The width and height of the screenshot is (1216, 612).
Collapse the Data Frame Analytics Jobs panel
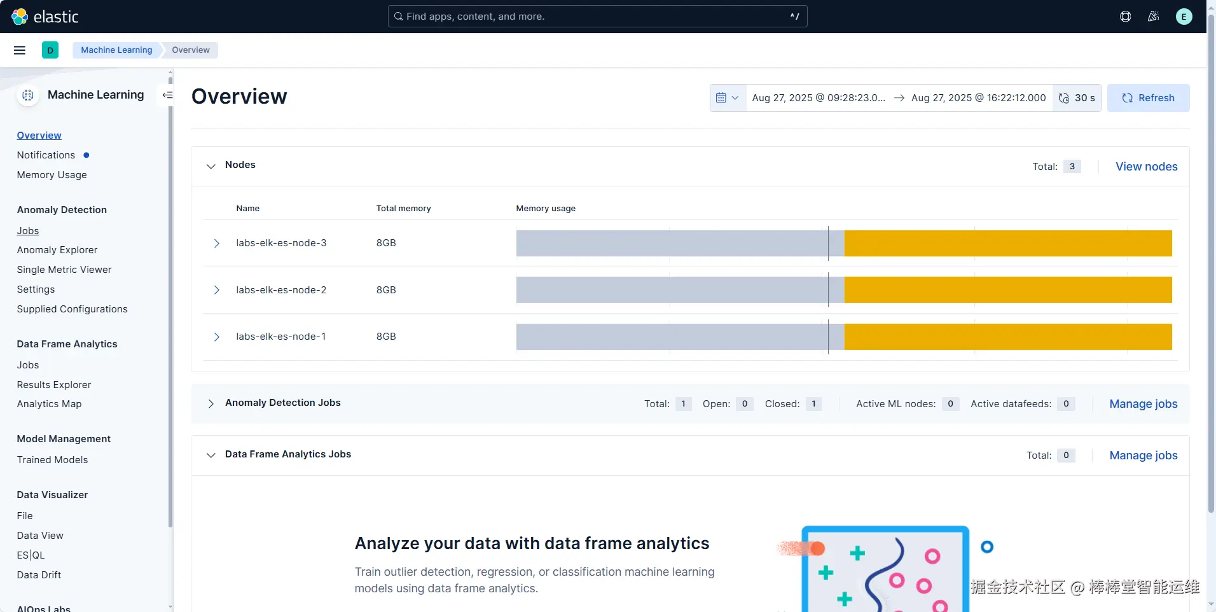coord(211,455)
